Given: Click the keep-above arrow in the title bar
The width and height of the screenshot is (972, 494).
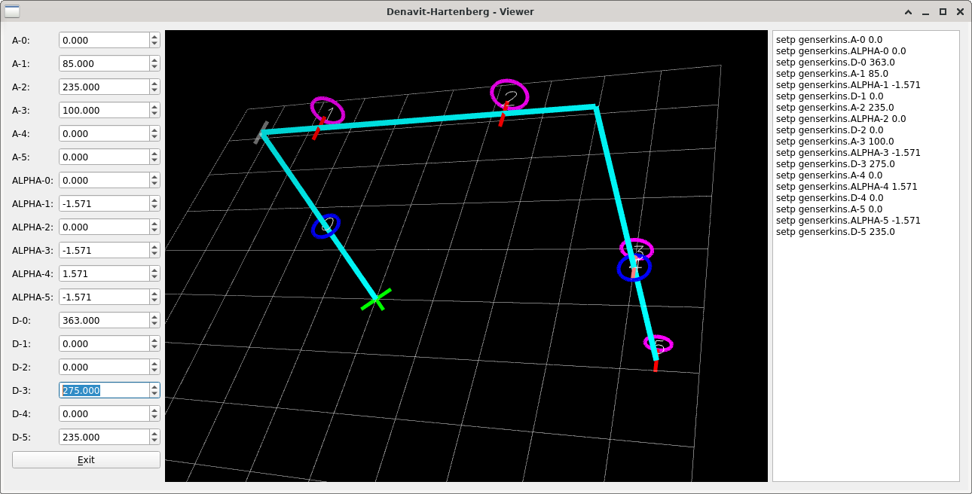Looking at the screenshot, I should pyautogui.click(x=908, y=12).
